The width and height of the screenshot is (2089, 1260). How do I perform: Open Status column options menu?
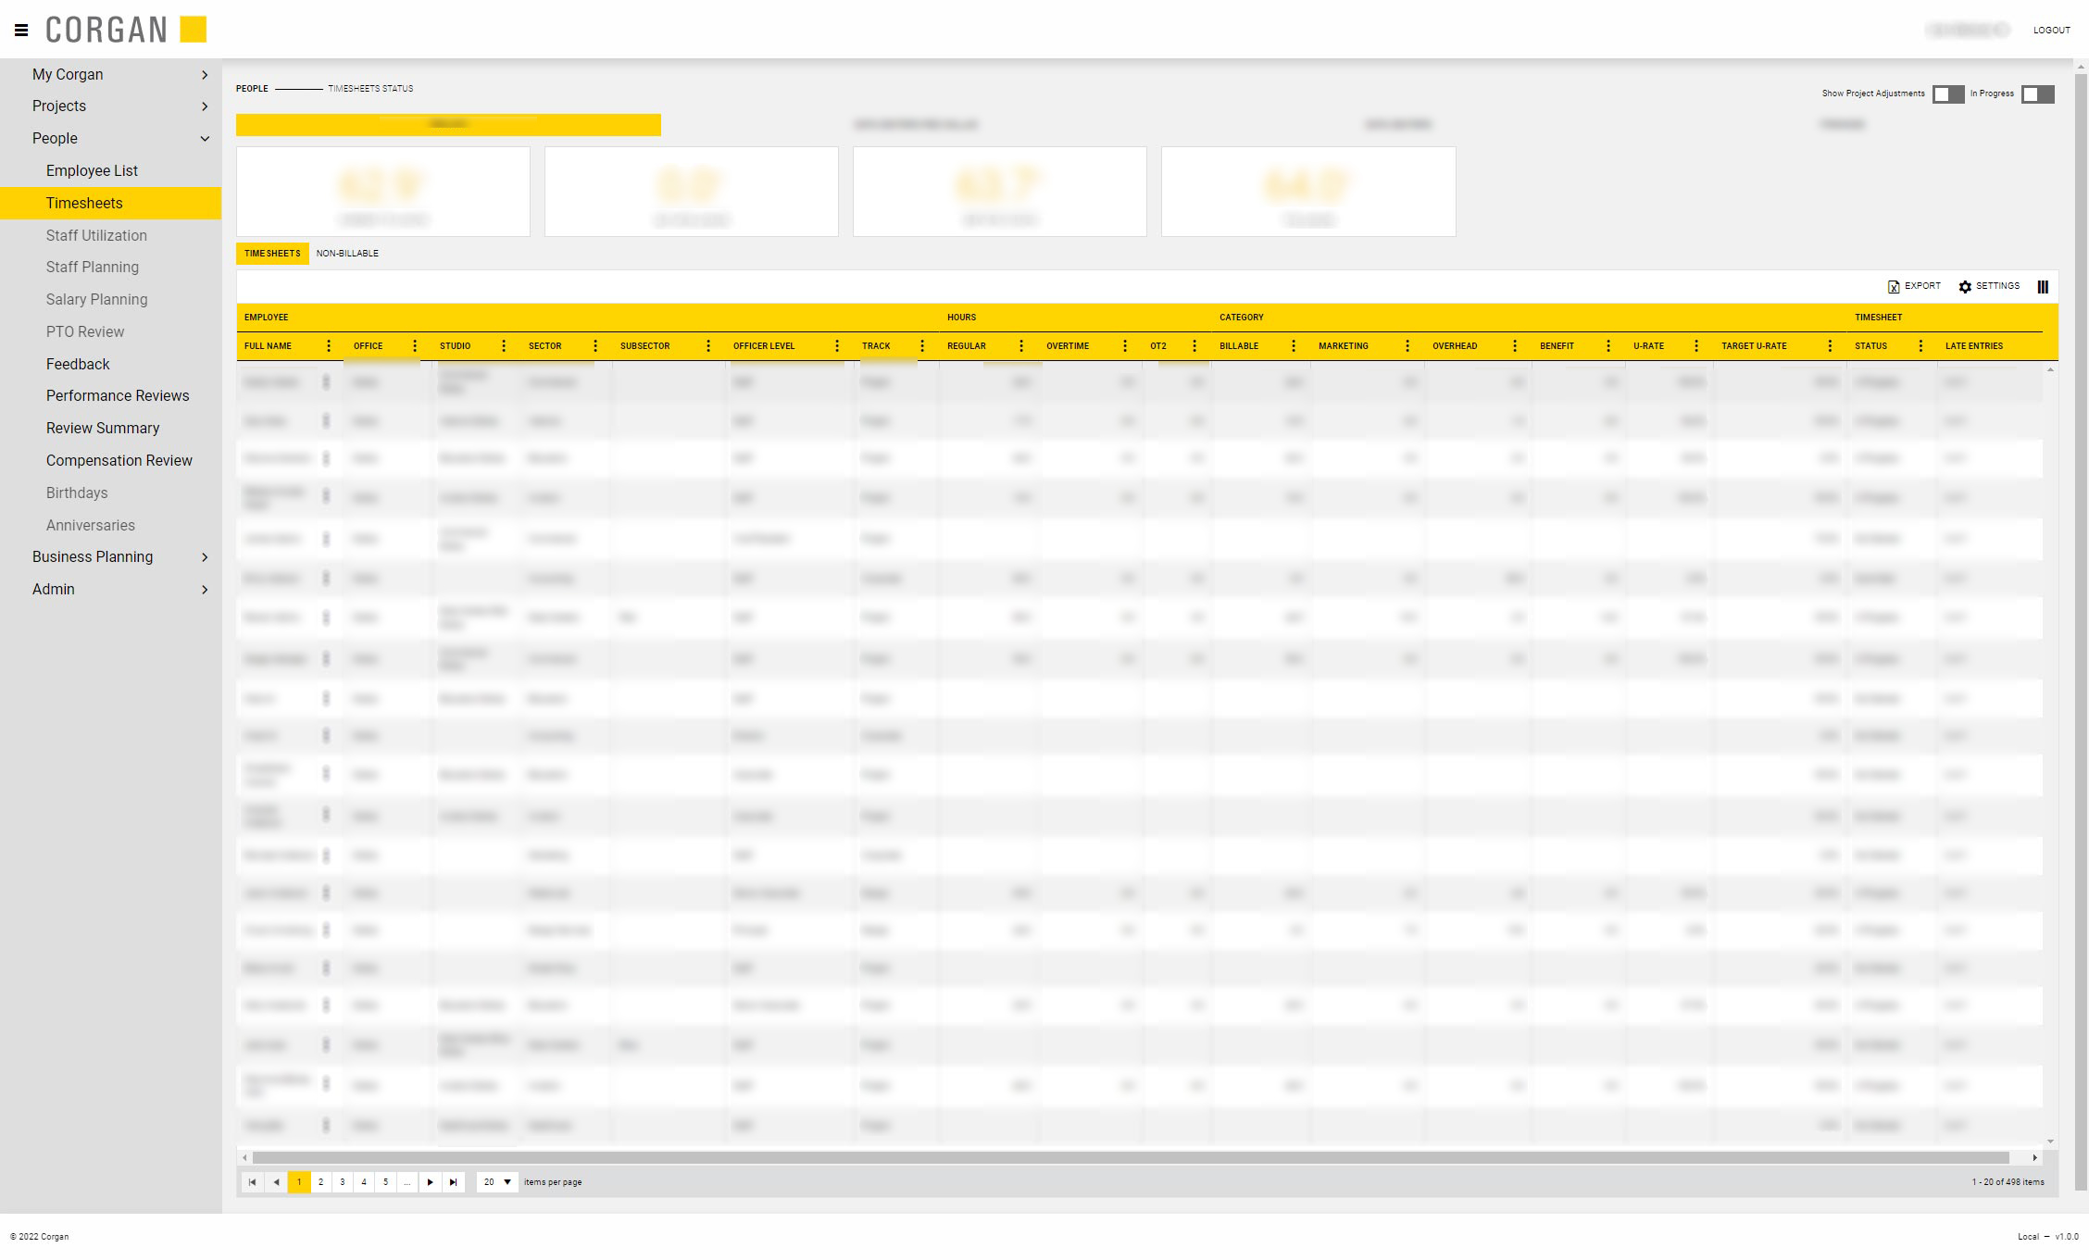click(1920, 346)
